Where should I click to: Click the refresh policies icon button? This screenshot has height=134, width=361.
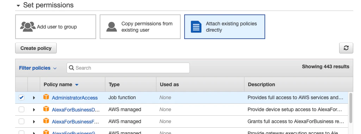[x=346, y=48]
